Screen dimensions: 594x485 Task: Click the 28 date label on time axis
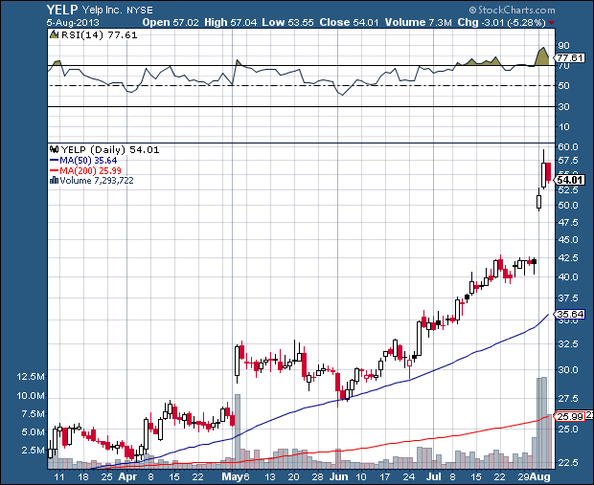click(x=318, y=476)
